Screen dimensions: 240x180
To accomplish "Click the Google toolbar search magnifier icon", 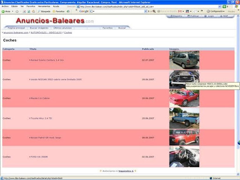I will [x=154, y=11].
